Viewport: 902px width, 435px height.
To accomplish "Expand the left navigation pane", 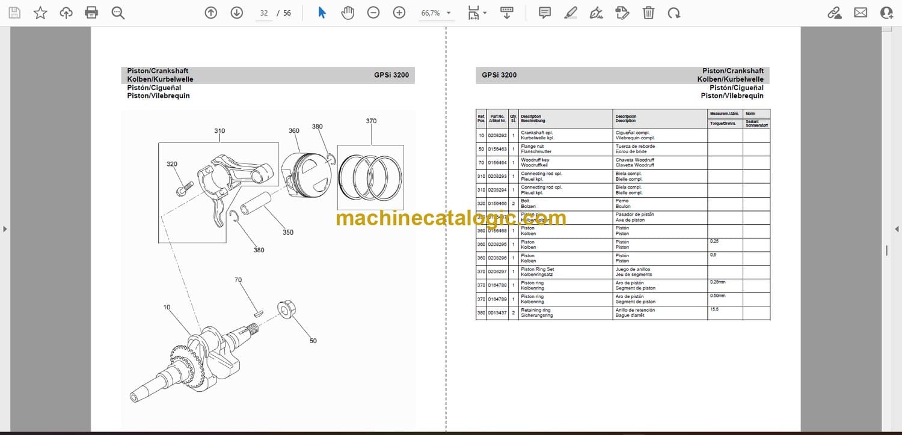I will (5, 228).
